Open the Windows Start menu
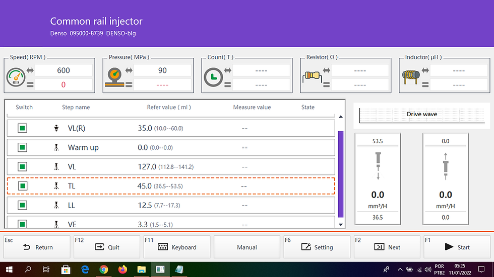Image resolution: width=494 pixels, height=277 pixels. [x=9, y=269]
